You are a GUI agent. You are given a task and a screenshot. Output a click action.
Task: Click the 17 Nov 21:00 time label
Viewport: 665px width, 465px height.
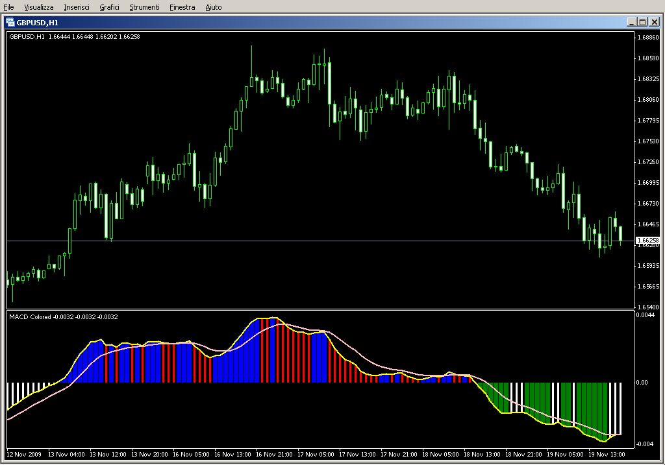click(x=399, y=455)
